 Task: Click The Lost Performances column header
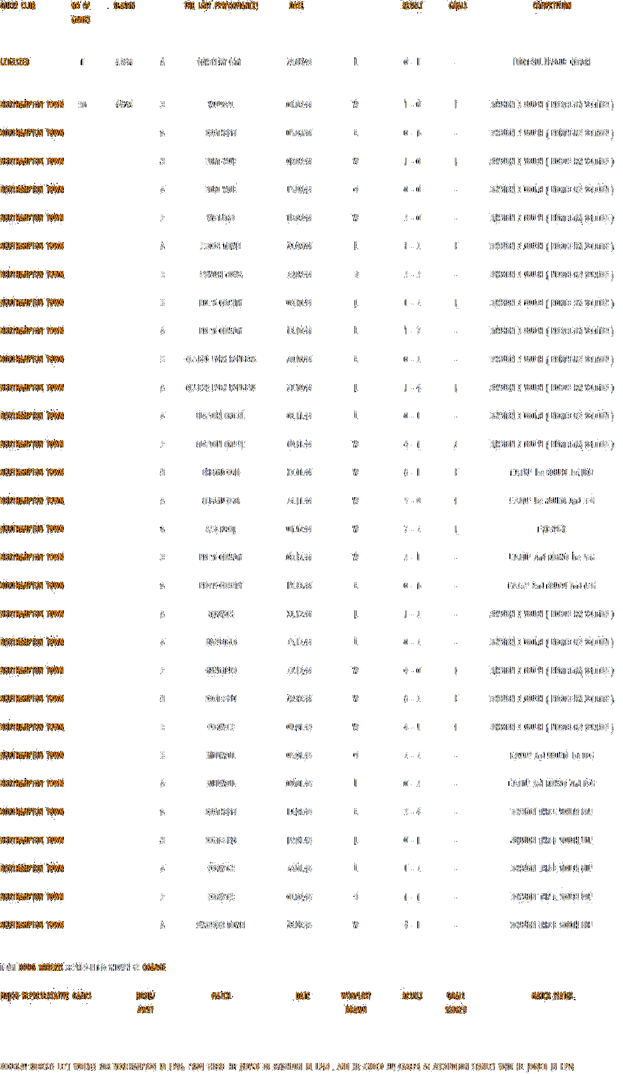click(x=220, y=6)
